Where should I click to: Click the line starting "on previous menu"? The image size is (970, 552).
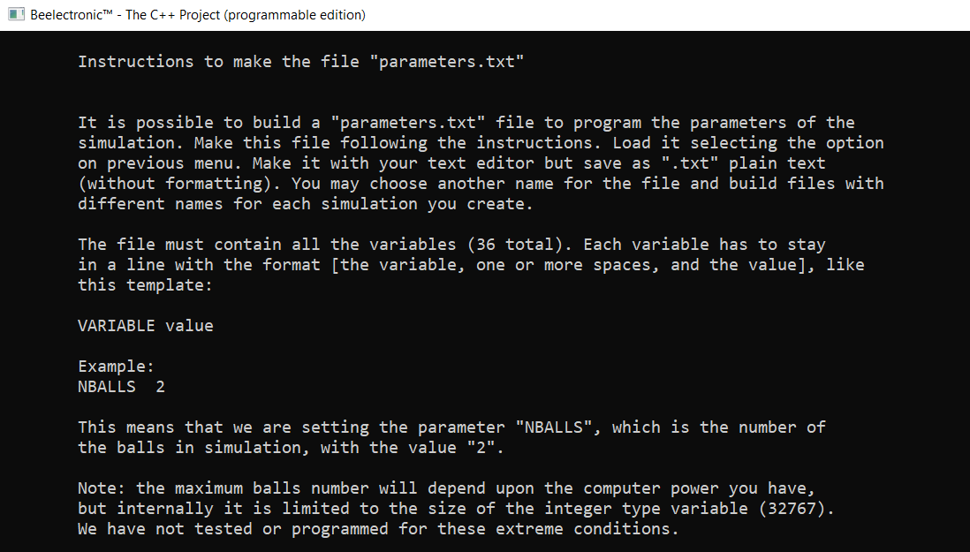tap(451, 163)
